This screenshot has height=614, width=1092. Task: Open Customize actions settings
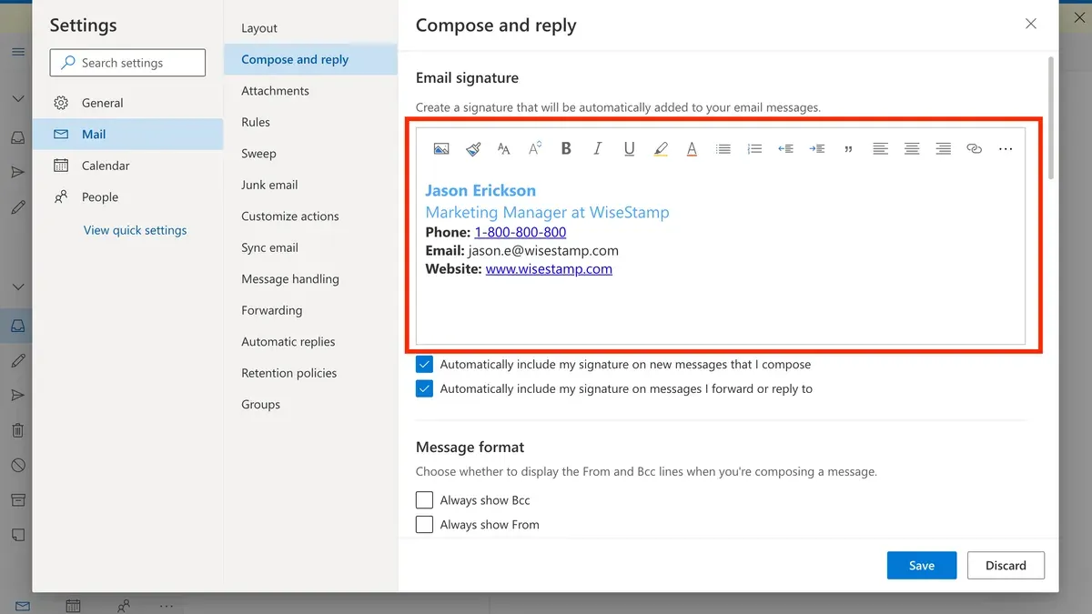(310, 216)
